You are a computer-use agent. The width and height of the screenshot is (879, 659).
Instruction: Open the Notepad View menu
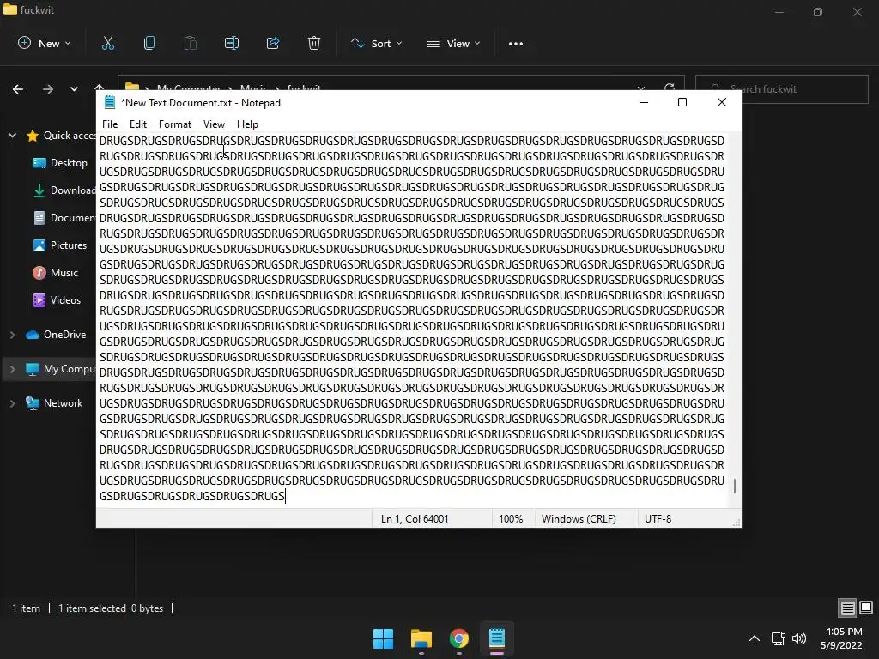214,124
